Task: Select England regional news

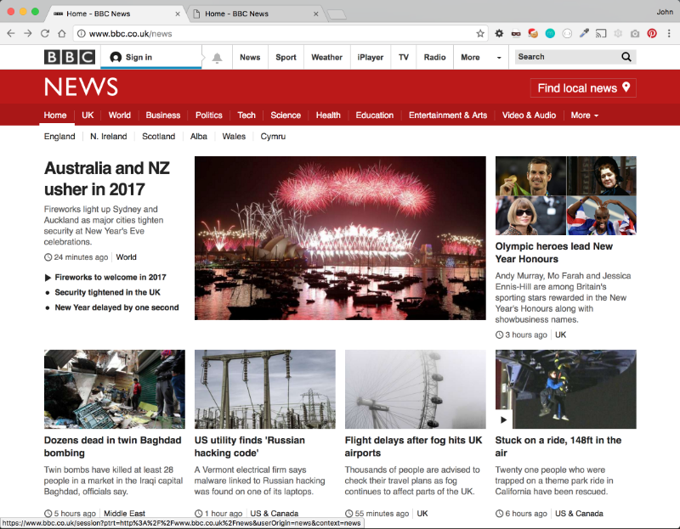Action: [59, 137]
